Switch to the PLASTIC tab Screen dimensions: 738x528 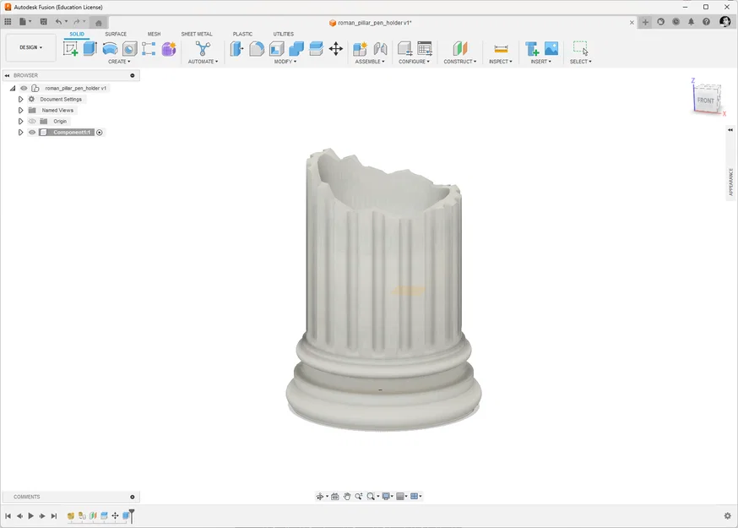click(242, 34)
